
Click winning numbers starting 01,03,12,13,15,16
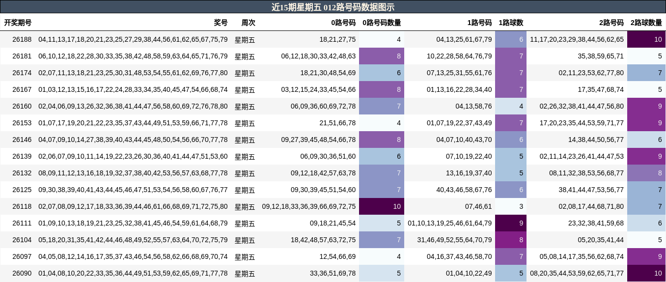(x=133, y=89)
